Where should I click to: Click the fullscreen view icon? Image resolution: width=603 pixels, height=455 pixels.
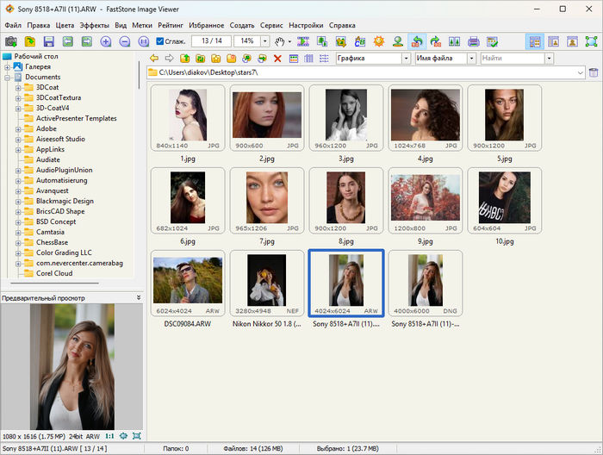590,41
